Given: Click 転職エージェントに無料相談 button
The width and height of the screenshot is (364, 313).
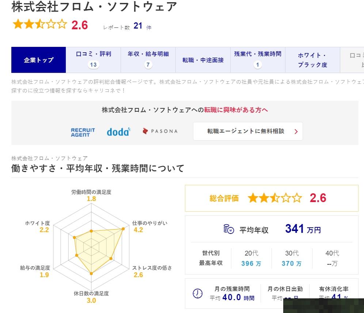Looking at the screenshot, I should point(248,131).
